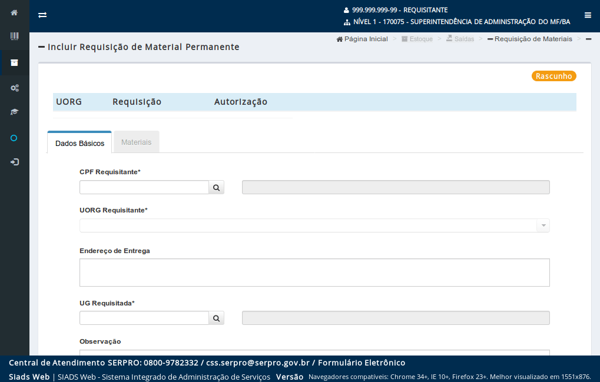Open Requisição de Materiais breadcrumb
Screen dimensions: 600x382
[529, 39]
